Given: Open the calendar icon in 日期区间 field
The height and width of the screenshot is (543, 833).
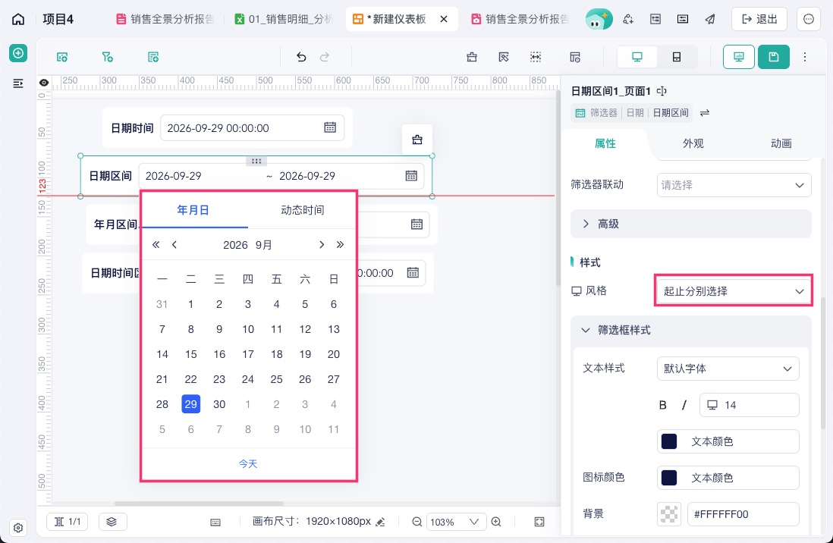Looking at the screenshot, I should click(x=411, y=176).
